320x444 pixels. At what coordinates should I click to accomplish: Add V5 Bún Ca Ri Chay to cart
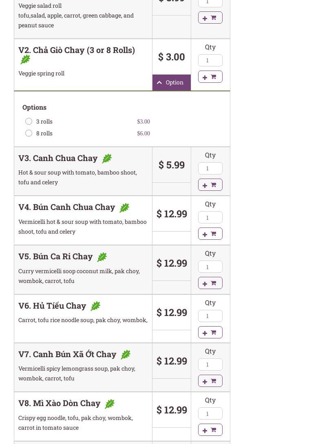[x=210, y=283]
